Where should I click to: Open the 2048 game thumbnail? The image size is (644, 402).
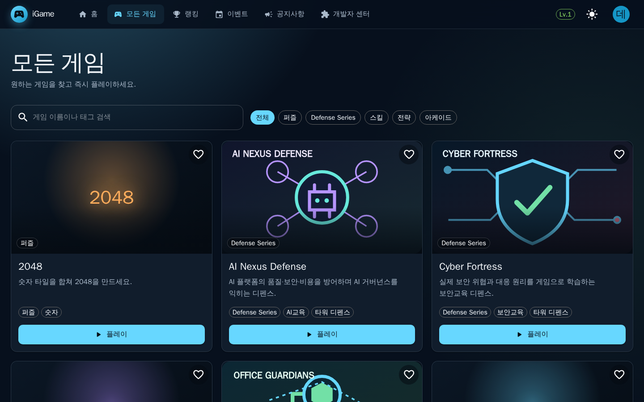(x=111, y=197)
